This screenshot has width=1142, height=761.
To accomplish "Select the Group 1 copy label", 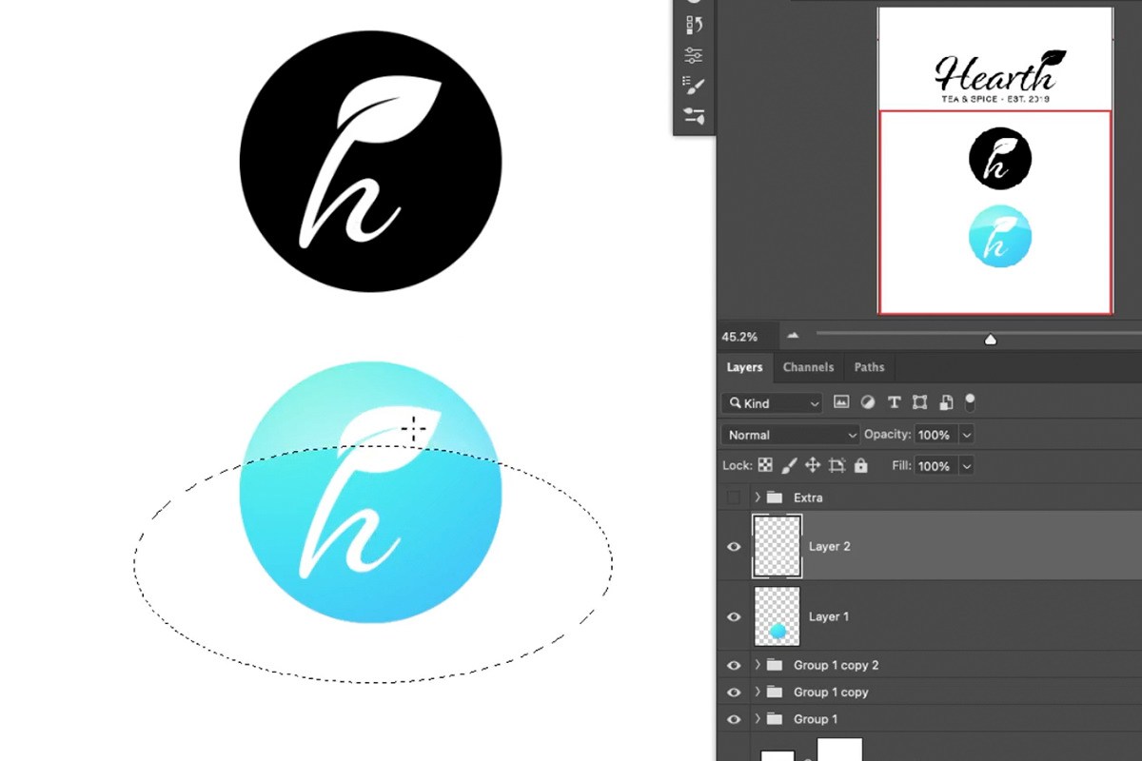I will click(x=831, y=692).
